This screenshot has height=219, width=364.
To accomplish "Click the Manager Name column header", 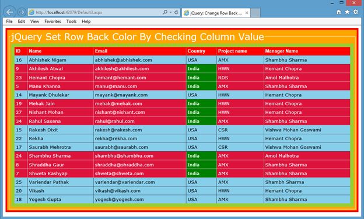I will pos(307,51).
